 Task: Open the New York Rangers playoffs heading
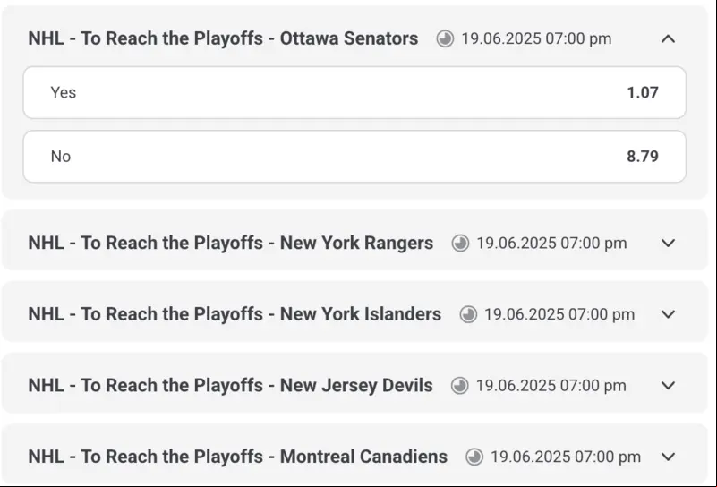tap(230, 243)
